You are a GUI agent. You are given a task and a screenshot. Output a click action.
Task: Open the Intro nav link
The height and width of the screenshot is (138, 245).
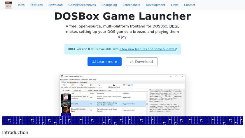coord(21,5)
